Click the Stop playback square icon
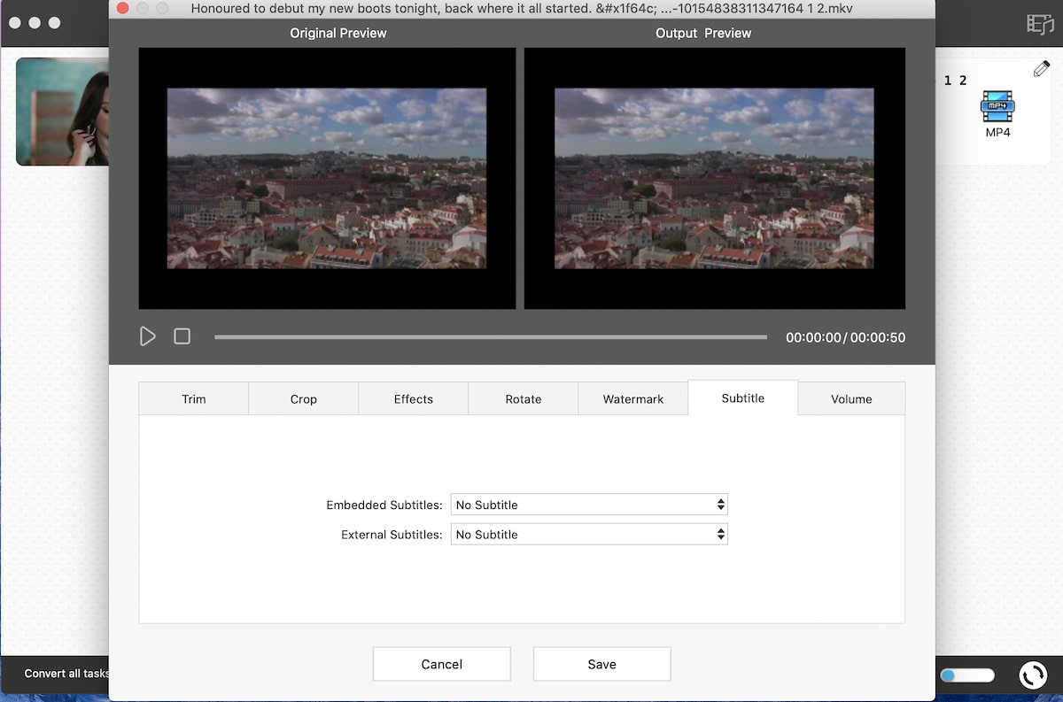This screenshot has width=1063, height=702. [182, 336]
